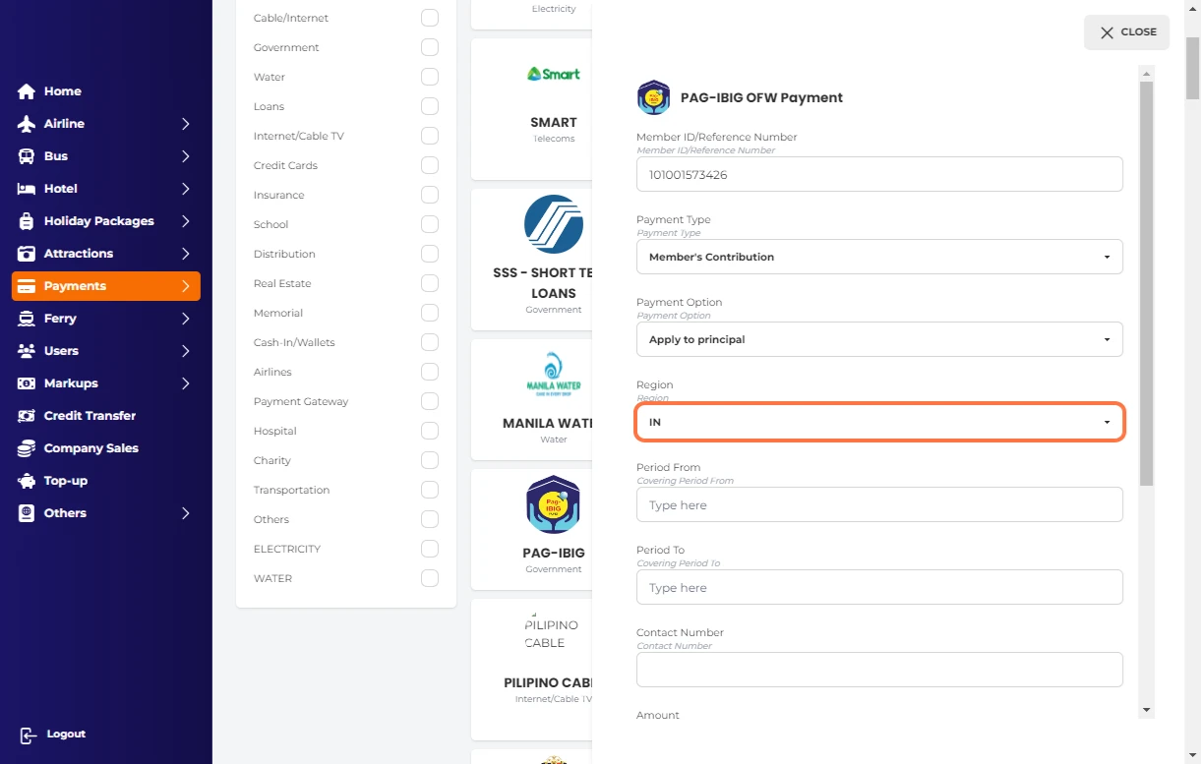Click the Home icon in sidebar
The width and height of the screenshot is (1201, 764).
click(x=27, y=91)
